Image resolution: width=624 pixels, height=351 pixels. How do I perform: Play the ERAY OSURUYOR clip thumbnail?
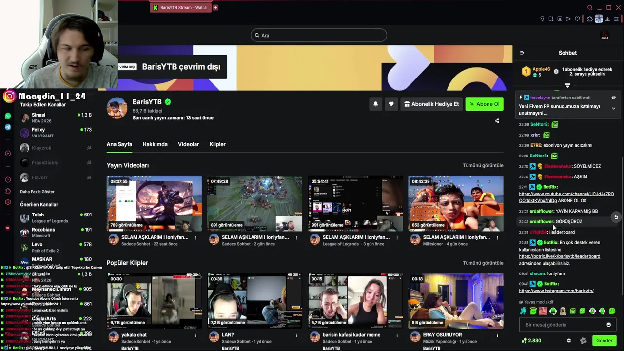[455, 300]
